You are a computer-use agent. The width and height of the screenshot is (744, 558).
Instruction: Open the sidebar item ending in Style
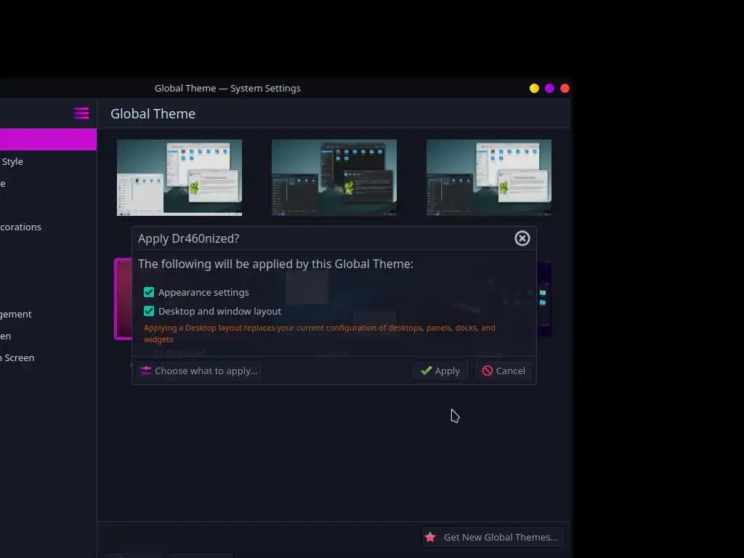49,161
